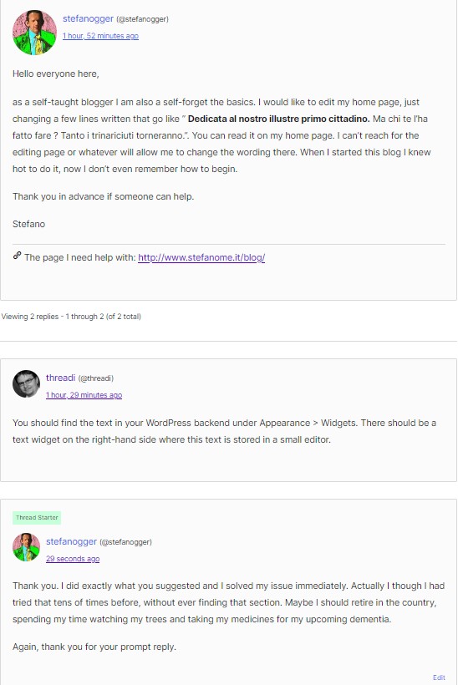Open the "1 hour, 52 minutes ago" permalink
The height and width of the screenshot is (685, 458).
(x=100, y=36)
